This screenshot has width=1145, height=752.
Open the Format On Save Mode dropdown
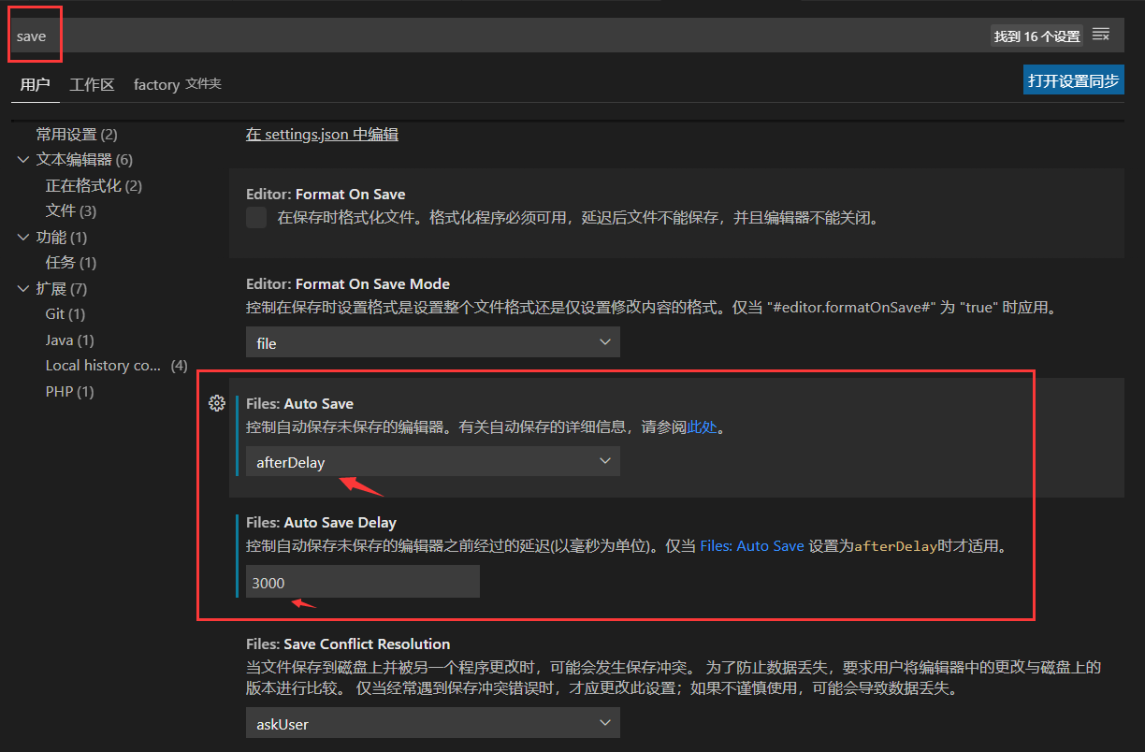pos(432,341)
